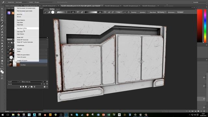Image resolution: width=208 pixels, height=117 pixels.
Task: Select the Pen tool
Action: [x=2, y=49]
